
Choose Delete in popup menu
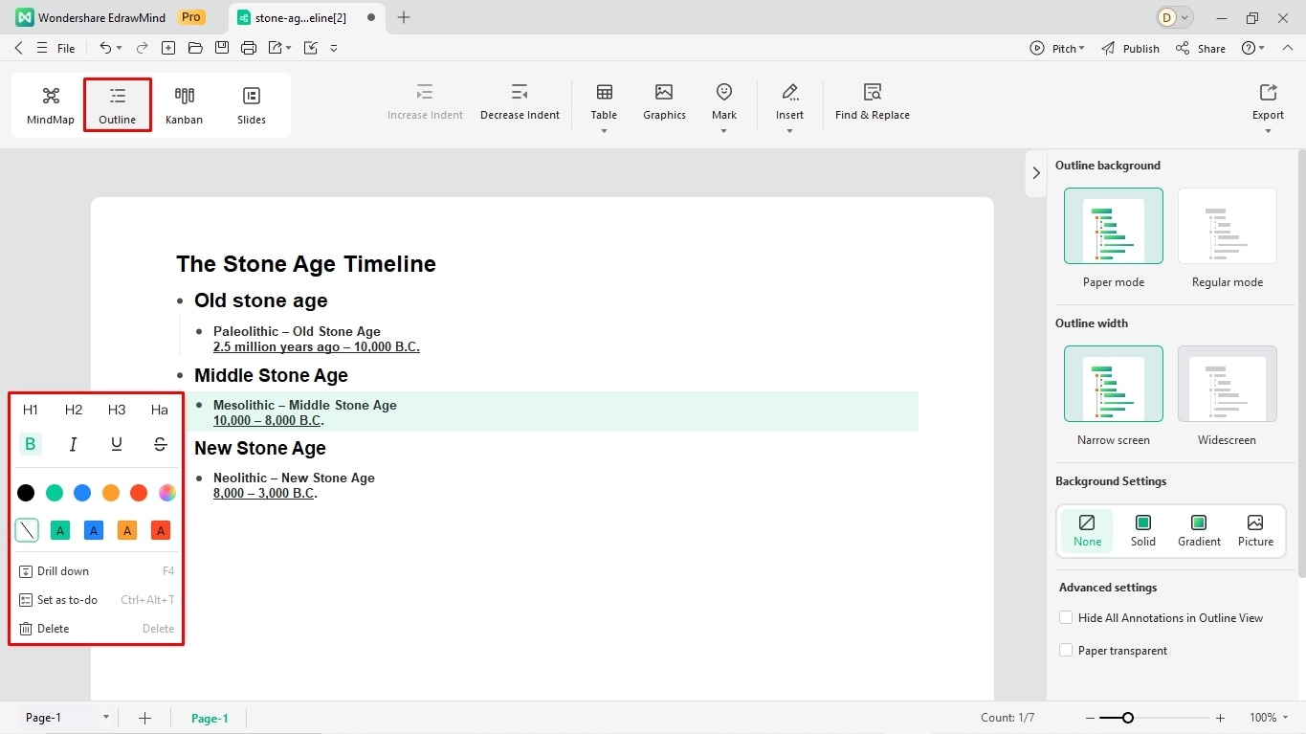point(96,629)
